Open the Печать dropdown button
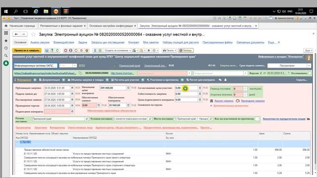This screenshot has width=317, height=178. (x=169, y=50)
